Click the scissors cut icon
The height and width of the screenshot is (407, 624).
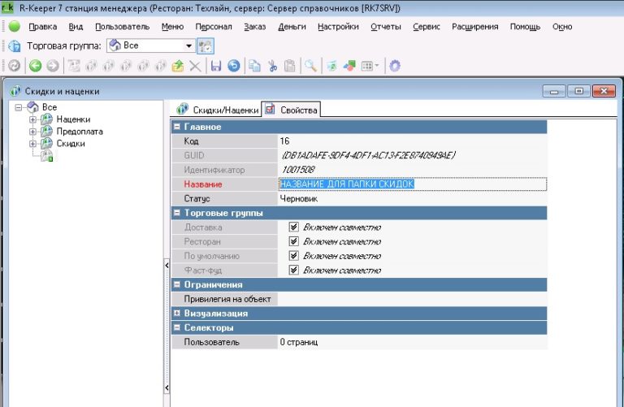click(273, 66)
